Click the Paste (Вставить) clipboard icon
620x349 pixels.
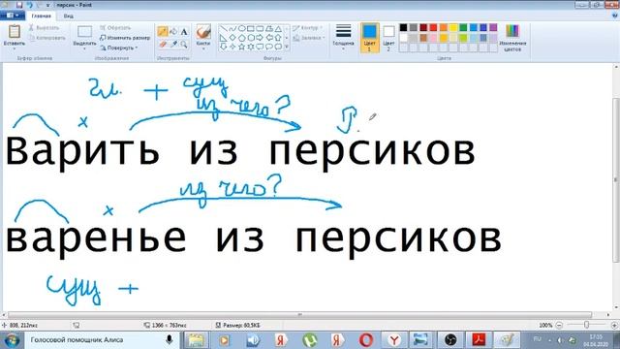15,31
